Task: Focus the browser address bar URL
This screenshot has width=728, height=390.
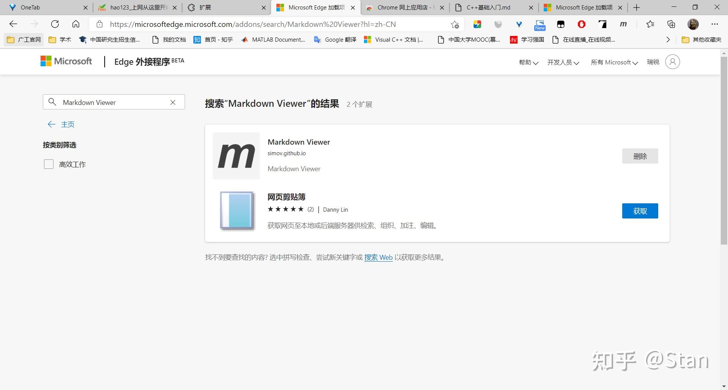Action: tap(253, 24)
